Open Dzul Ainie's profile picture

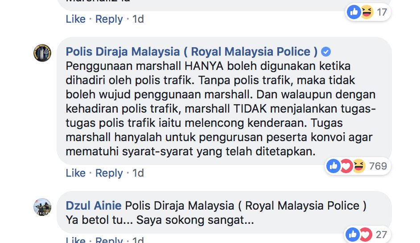[x=42, y=207]
